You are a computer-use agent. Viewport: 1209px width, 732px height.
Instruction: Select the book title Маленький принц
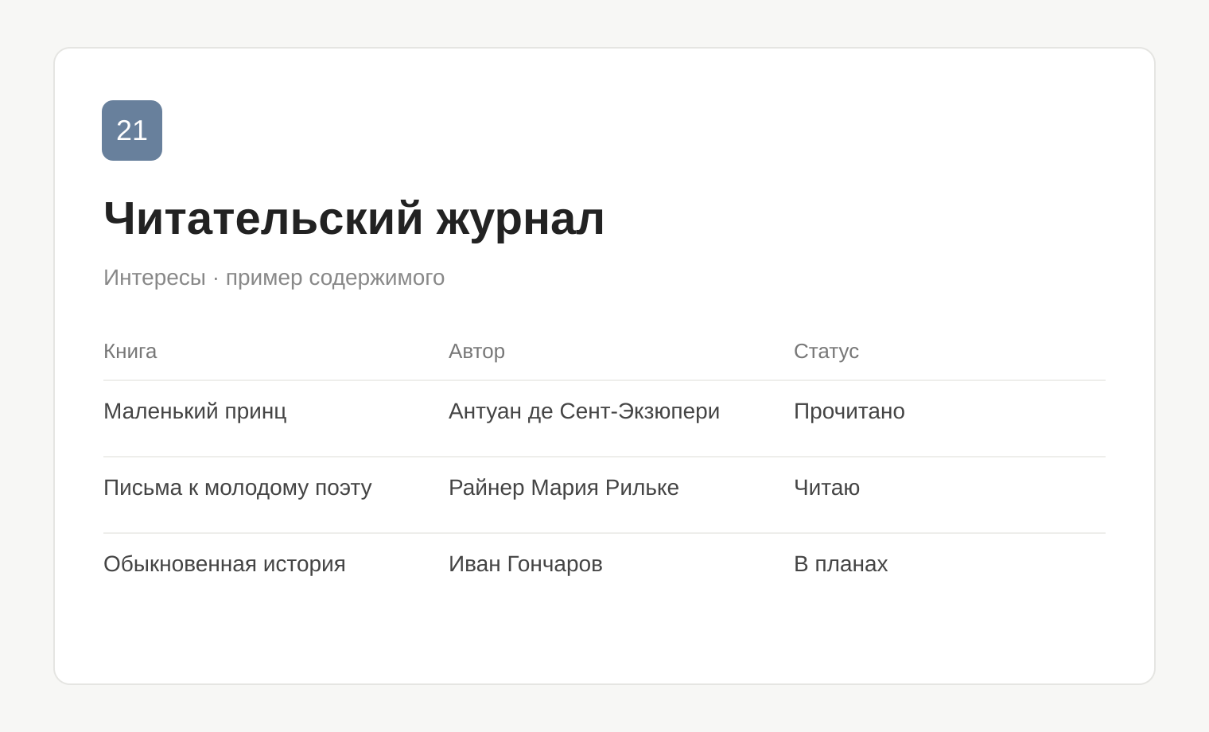(x=195, y=411)
